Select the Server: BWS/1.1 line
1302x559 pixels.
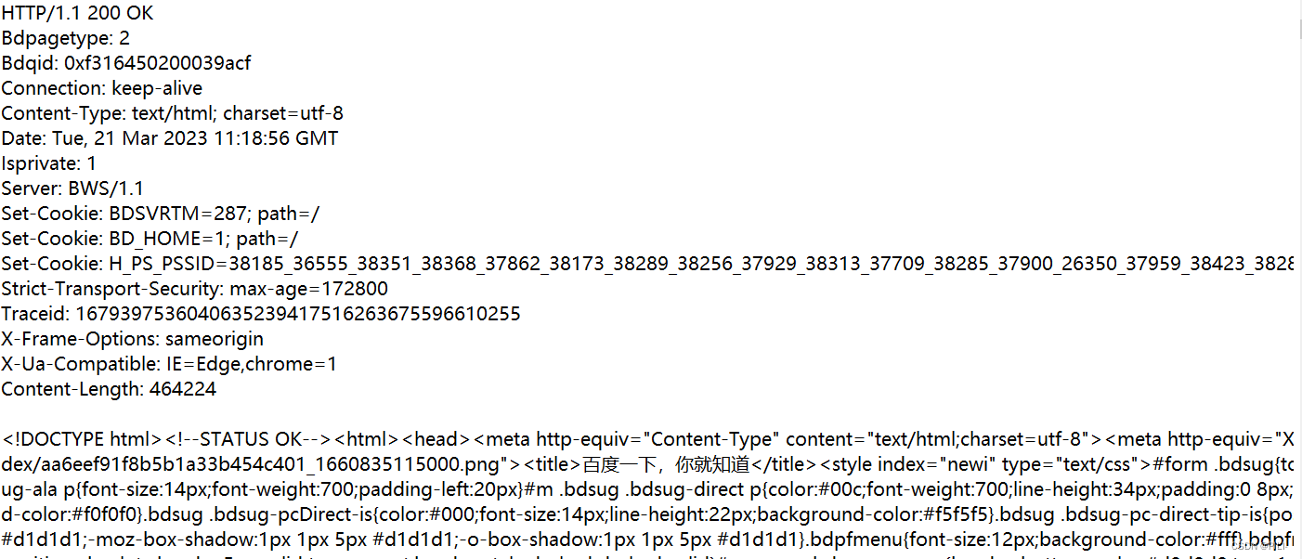(73, 188)
